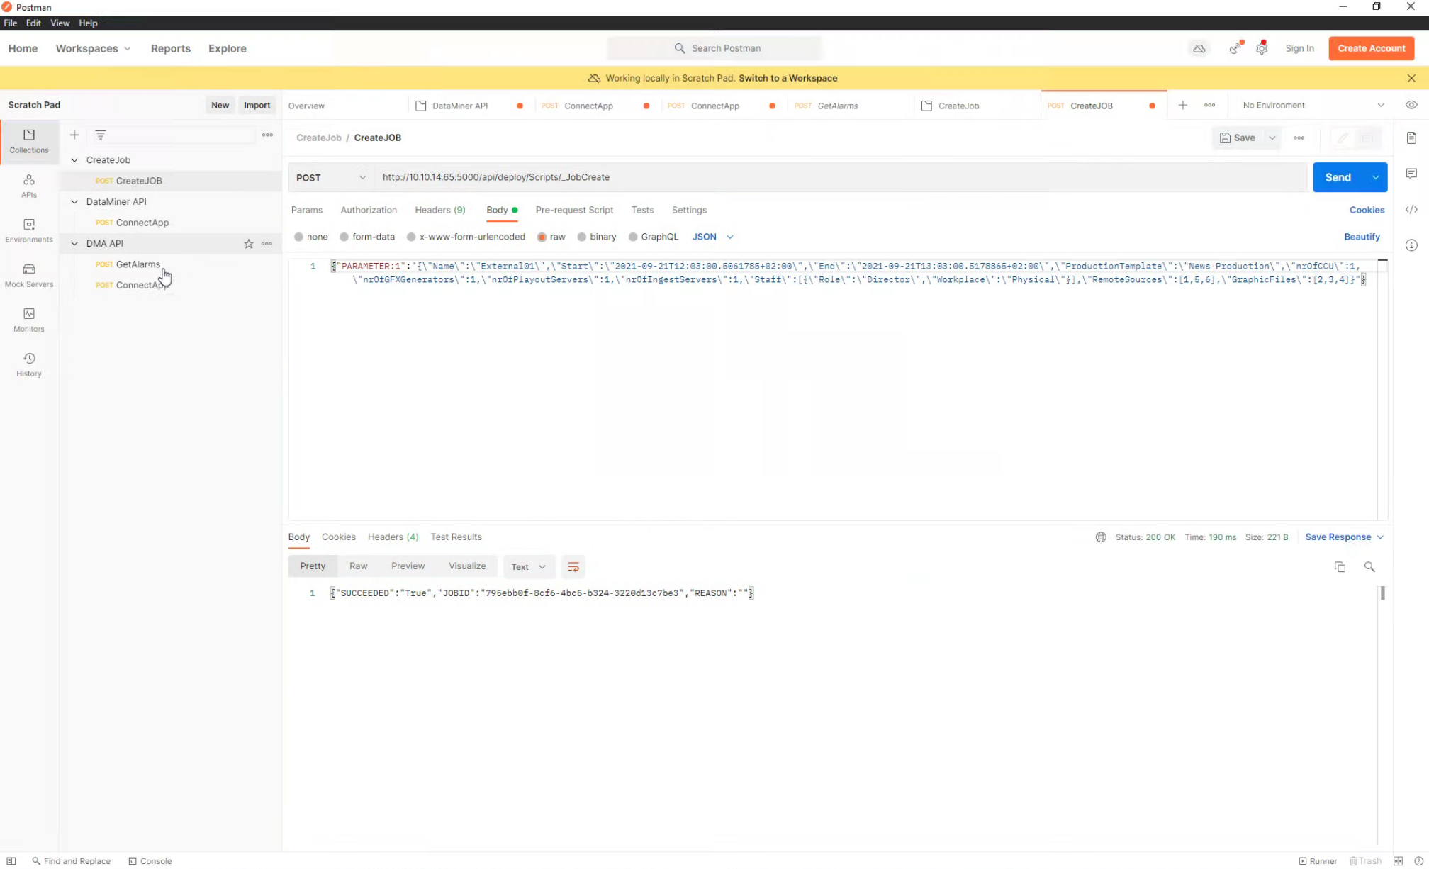The width and height of the screenshot is (1429, 869).
Task: Click the Import button
Action: (257, 105)
